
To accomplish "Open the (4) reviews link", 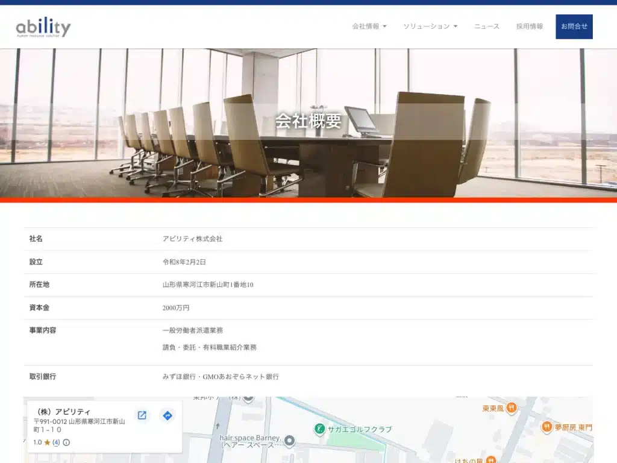I will [x=56, y=442].
